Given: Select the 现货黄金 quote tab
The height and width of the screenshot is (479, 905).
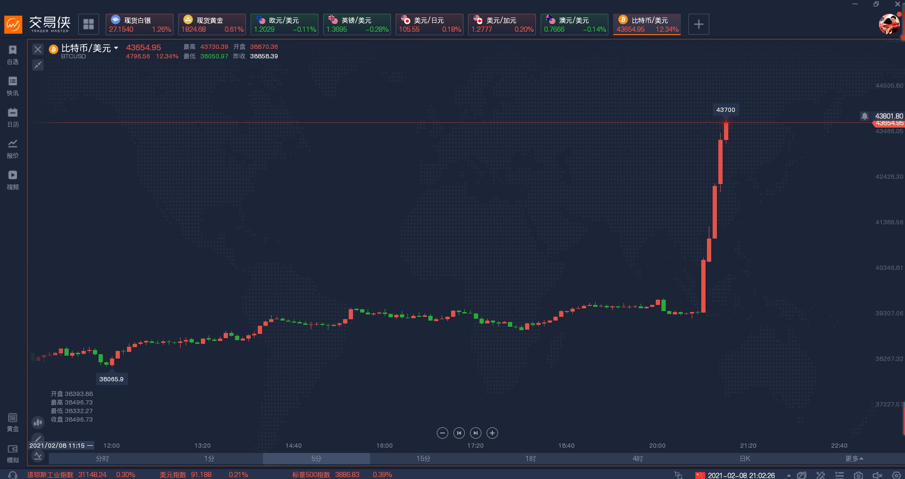Looking at the screenshot, I should [212, 24].
